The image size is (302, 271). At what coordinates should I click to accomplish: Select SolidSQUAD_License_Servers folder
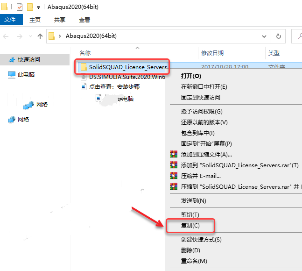128,67
